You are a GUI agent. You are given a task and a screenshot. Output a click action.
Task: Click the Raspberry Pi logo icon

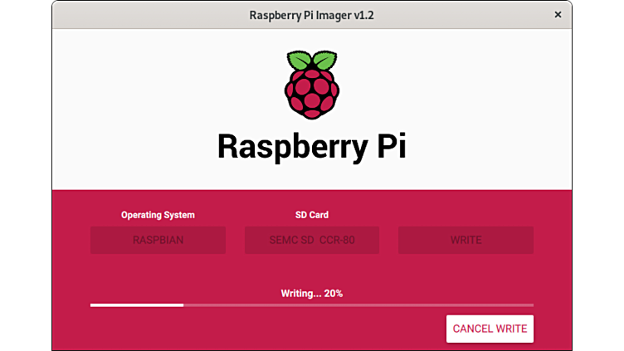point(311,85)
